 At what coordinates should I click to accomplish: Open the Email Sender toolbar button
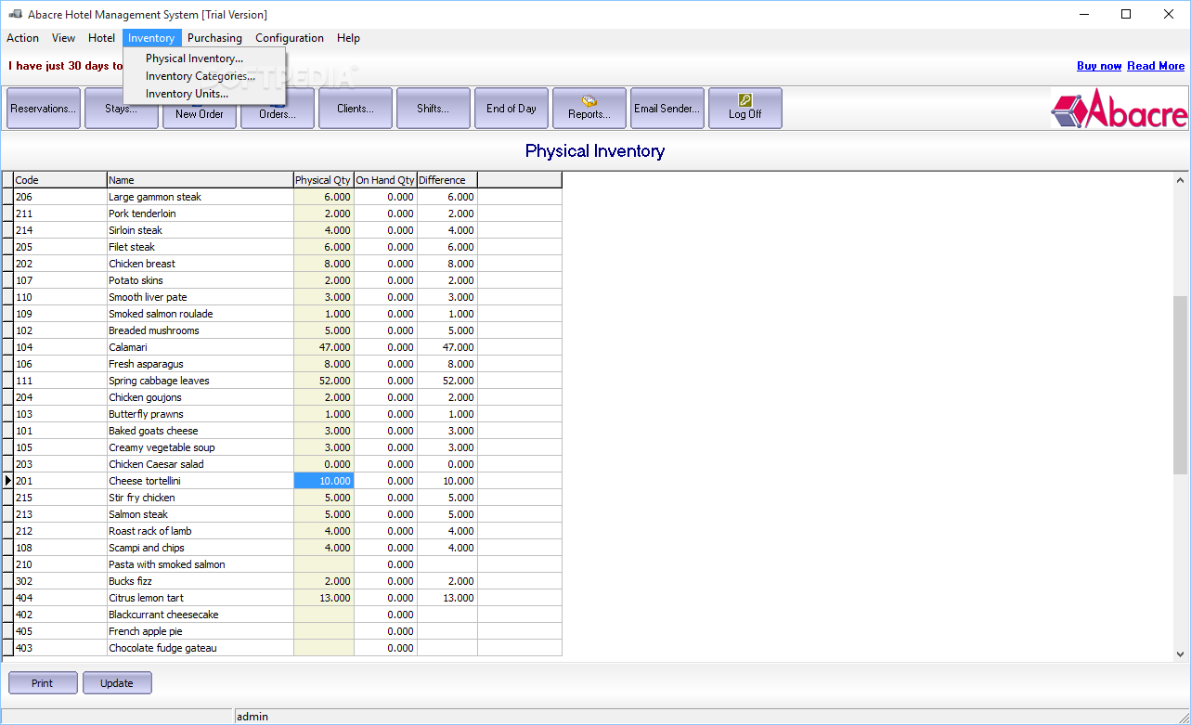[x=667, y=109]
